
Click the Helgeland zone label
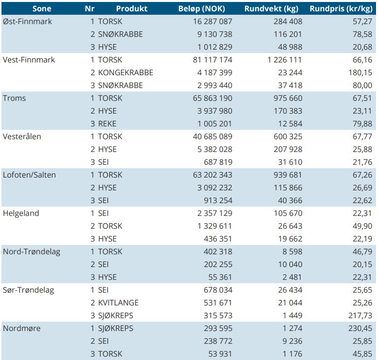click(x=21, y=213)
